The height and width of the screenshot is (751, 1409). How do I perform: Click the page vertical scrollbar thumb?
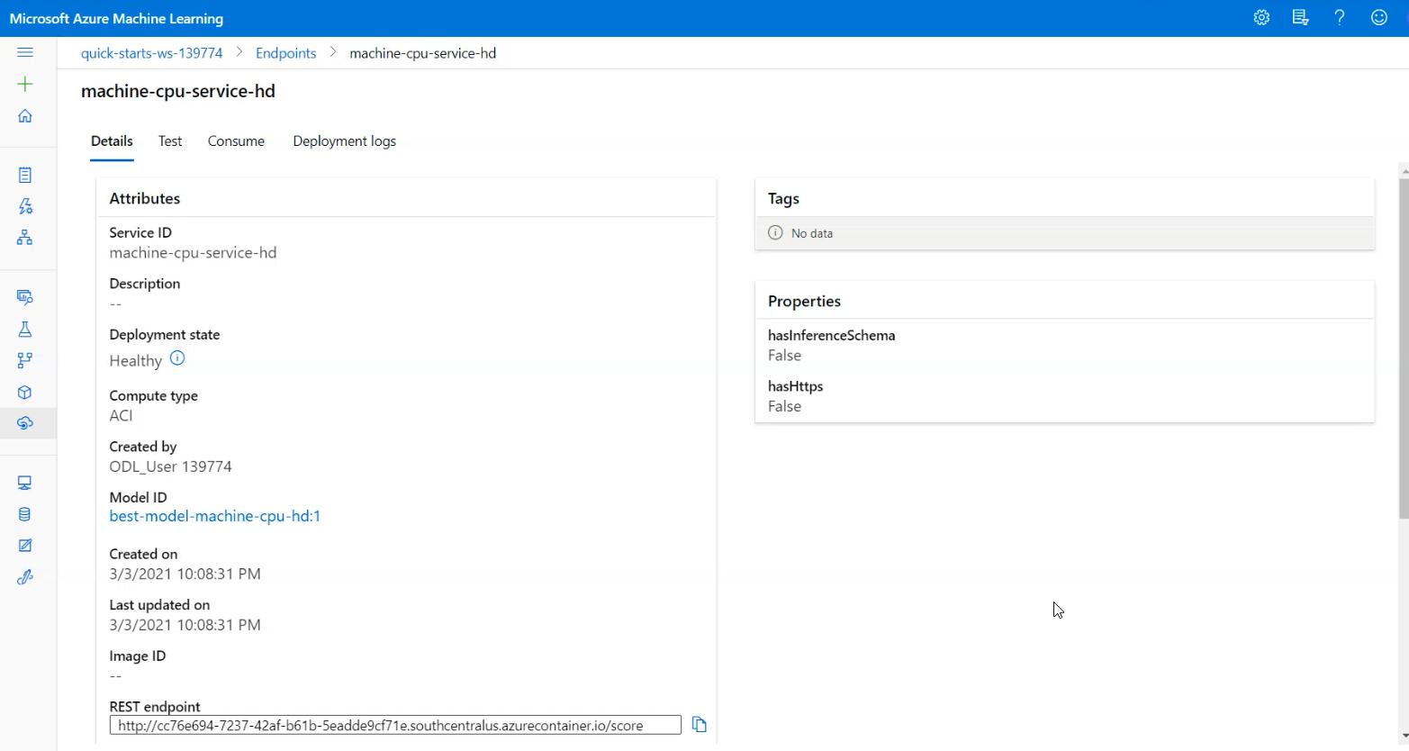tap(1404, 348)
